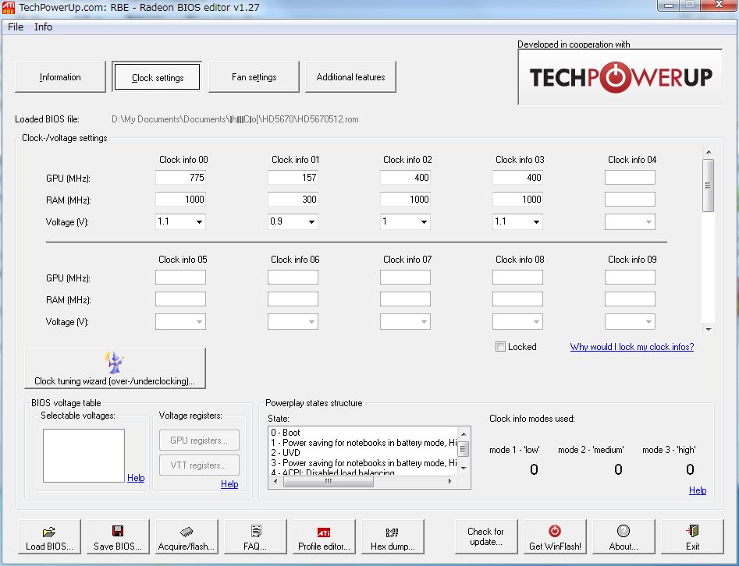Click the empty GPU field of Clock info 04
739x566 pixels.
(630, 178)
